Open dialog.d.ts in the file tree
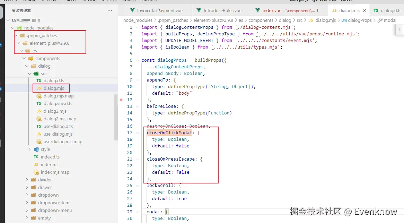The height and width of the screenshot is (223, 404). point(54,81)
